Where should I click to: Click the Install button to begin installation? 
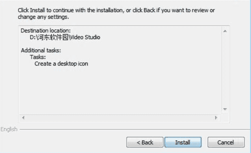[183, 142]
